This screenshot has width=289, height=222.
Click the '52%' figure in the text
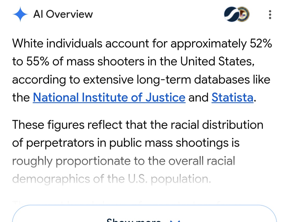tap(261, 43)
